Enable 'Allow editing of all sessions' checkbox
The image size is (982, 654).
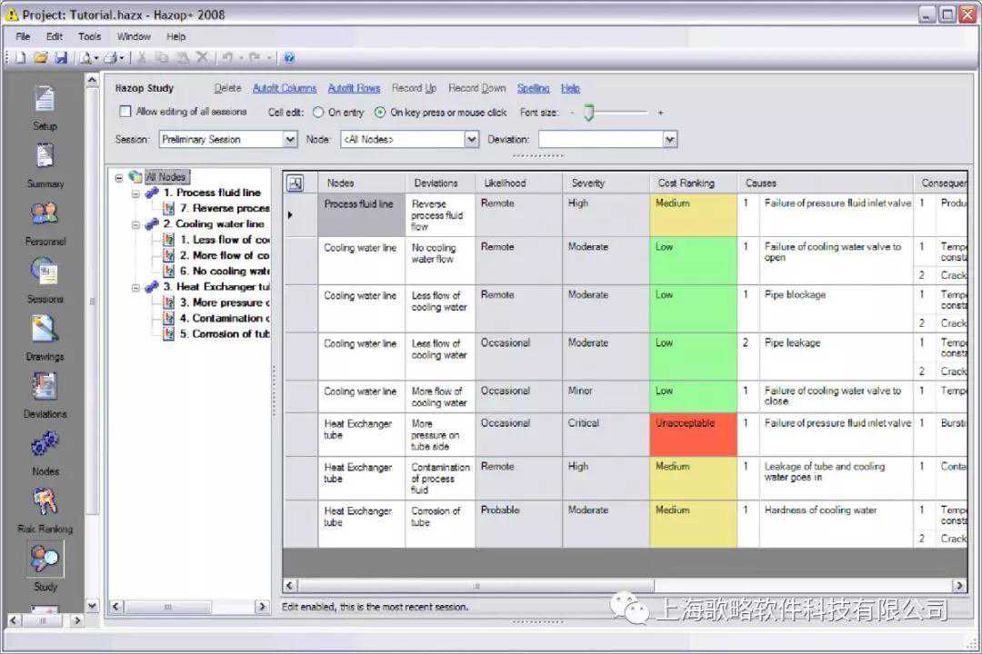click(126, 112)
